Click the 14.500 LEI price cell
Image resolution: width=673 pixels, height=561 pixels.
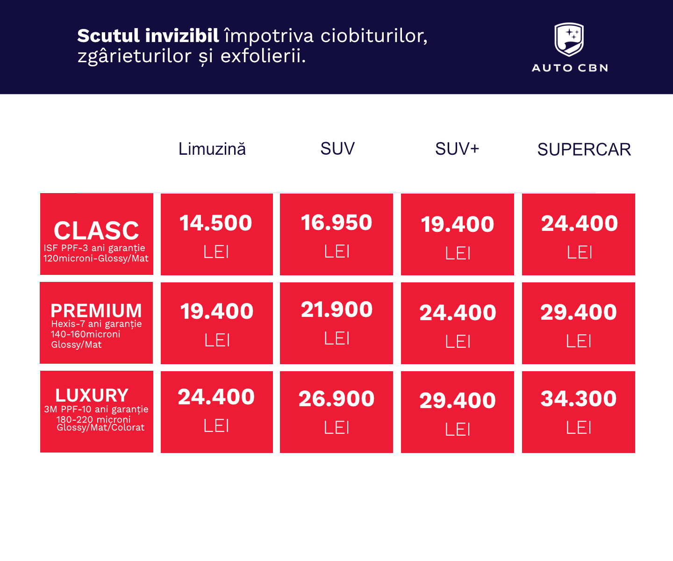tap(217, 234)
